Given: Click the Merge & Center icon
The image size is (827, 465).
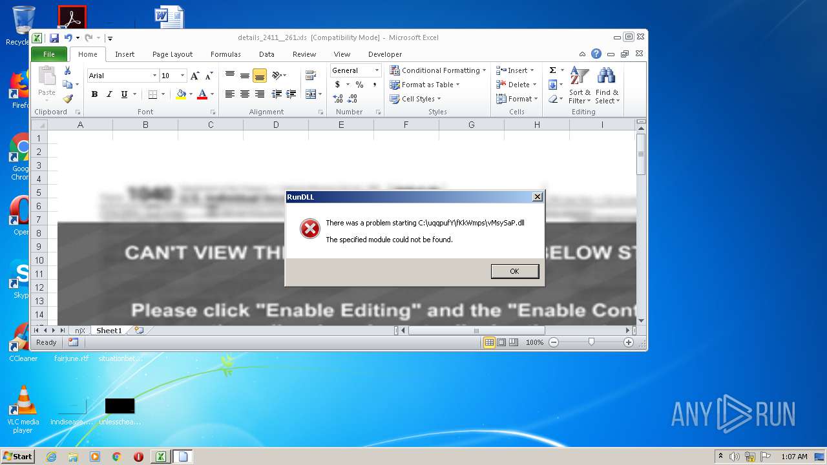Looking at the screenshot, I should (x=311, y=94).
